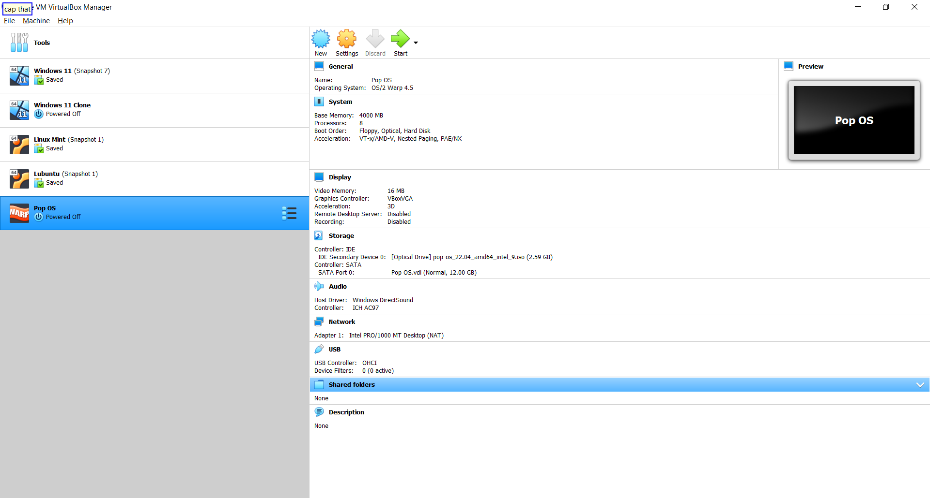The image size is (930, 498).
Task: Select the Lubuntu VM icon
Action: click(19, 179)
